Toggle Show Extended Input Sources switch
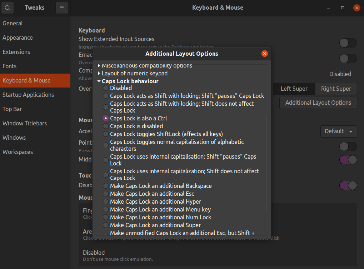The image size is (364, 269). pyautogui.click(x=348, y=43)
